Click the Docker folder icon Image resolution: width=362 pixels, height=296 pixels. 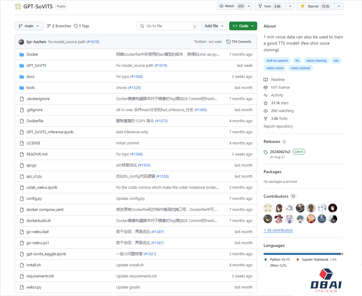click(x=22, y=54)
